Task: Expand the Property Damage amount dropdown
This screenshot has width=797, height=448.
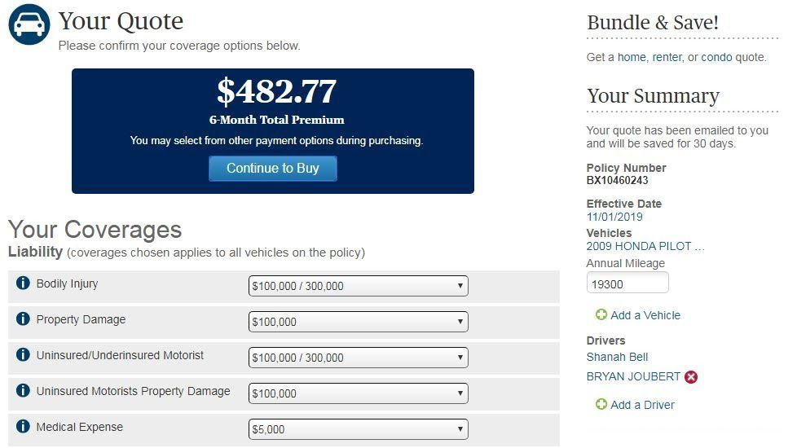Action: tap(358, 322)
